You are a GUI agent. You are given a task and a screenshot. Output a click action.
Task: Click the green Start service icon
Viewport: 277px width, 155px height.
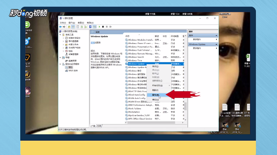click(x=99, y=27)
